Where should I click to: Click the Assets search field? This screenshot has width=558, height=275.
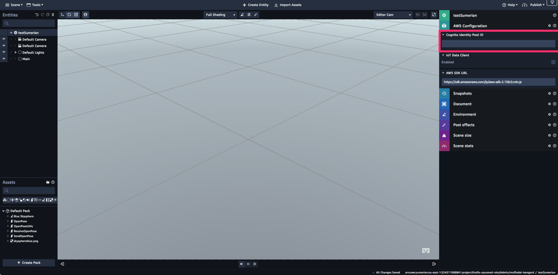point(29,191)
